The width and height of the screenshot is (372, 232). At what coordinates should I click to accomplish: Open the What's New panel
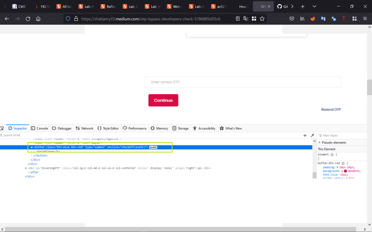[231, 128]
